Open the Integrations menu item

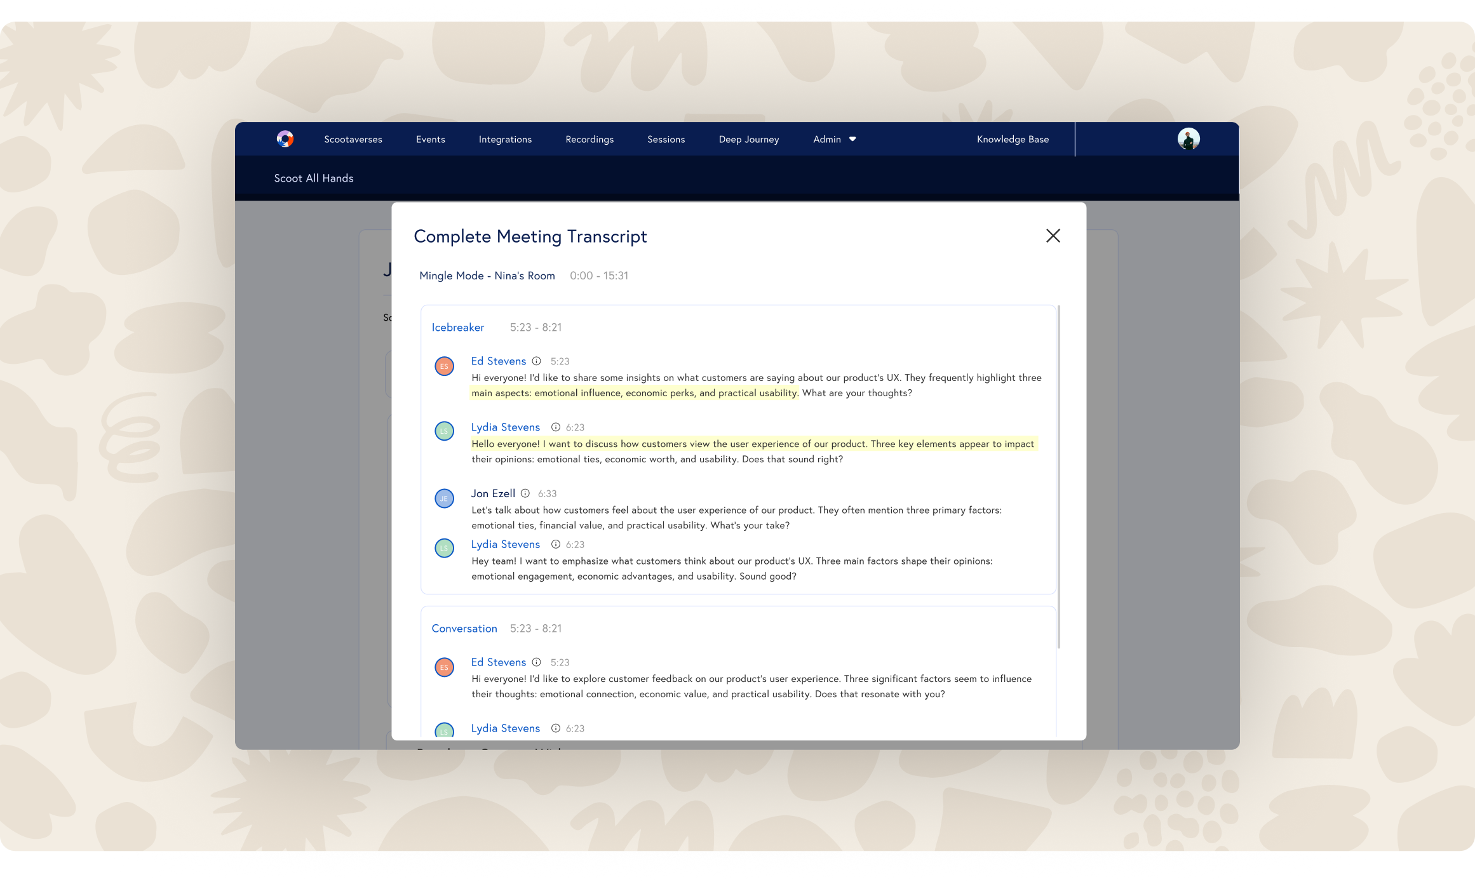pos(505,139)
